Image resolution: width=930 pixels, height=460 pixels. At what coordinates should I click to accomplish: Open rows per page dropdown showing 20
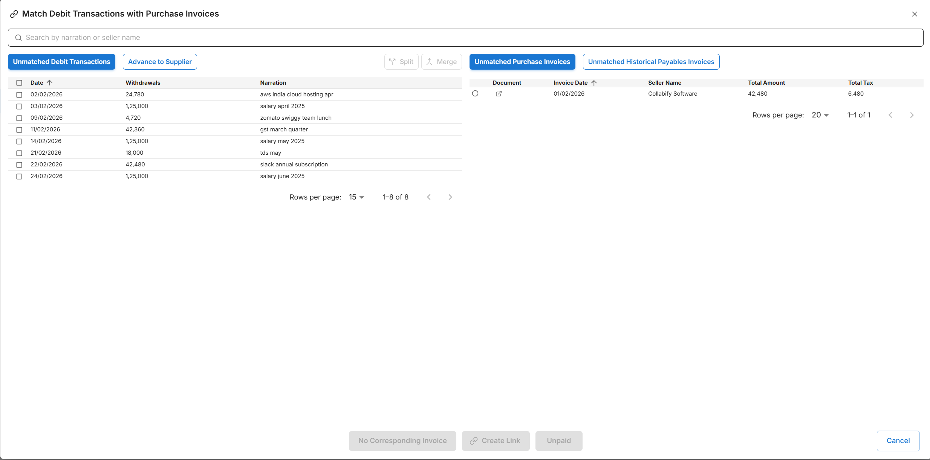[820, 115]
